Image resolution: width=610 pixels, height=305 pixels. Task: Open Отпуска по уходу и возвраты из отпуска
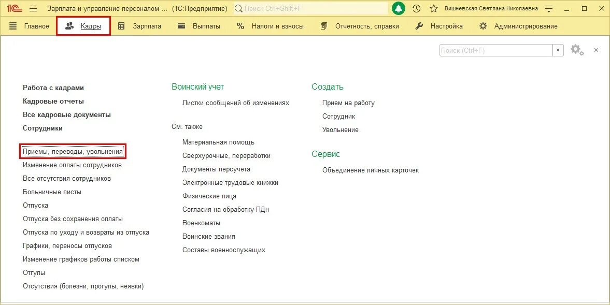coord(86,233)
